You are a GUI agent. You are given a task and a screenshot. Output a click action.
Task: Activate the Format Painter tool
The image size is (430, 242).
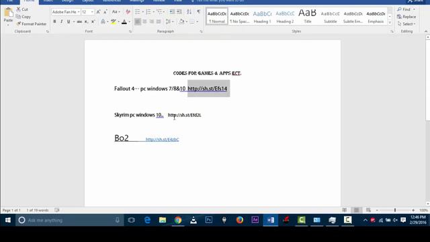pos(32,24)
